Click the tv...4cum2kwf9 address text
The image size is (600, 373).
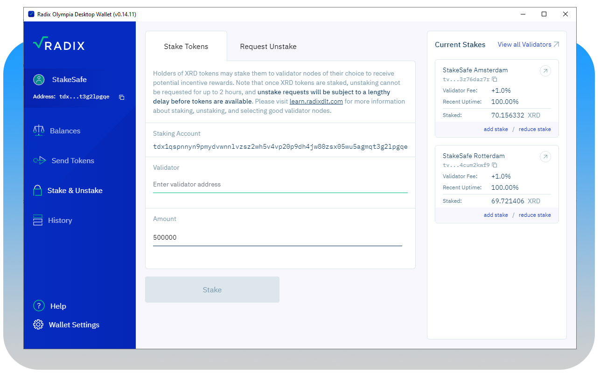(466, 165)
